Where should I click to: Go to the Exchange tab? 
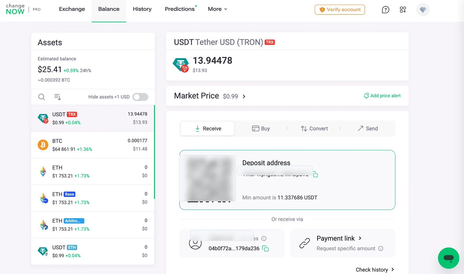click(72, 9)
